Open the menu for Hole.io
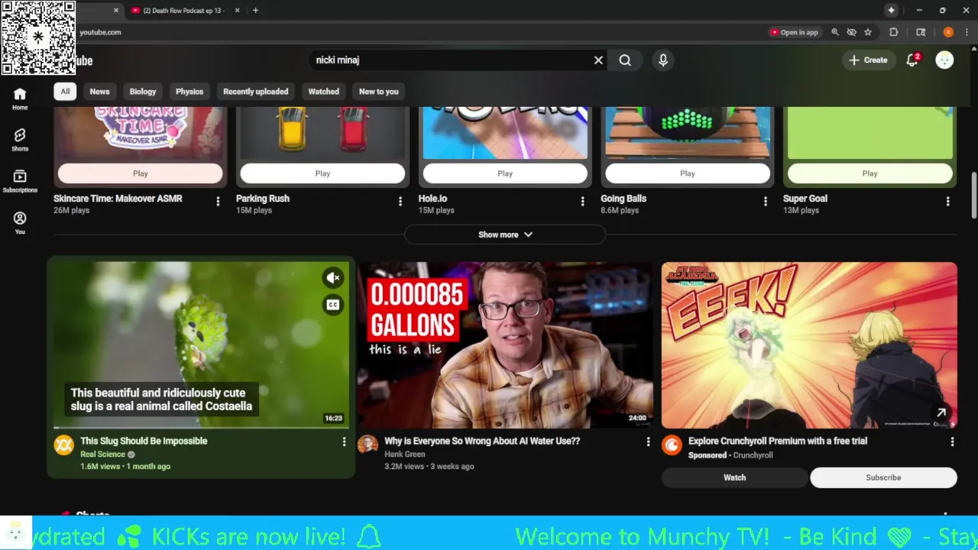This screenshot has height=550, width=978. tap(582, 201)
